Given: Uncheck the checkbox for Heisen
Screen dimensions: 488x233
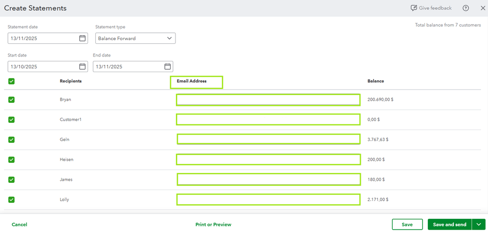Looking at the screenshot, I should tap(12, 159).
